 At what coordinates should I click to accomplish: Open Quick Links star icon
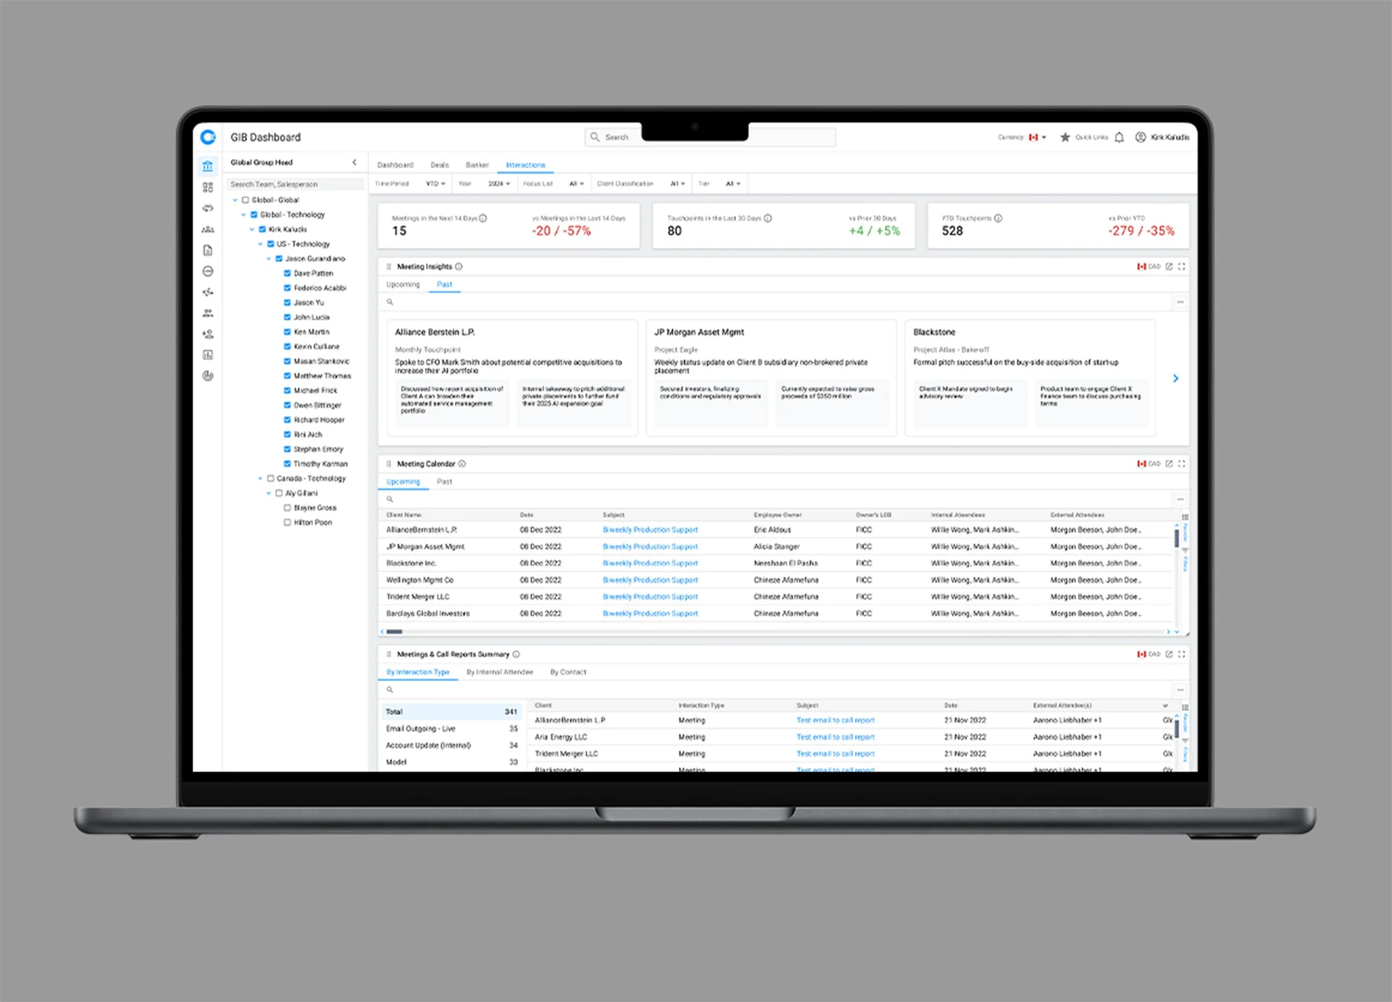coord(1065,138)
